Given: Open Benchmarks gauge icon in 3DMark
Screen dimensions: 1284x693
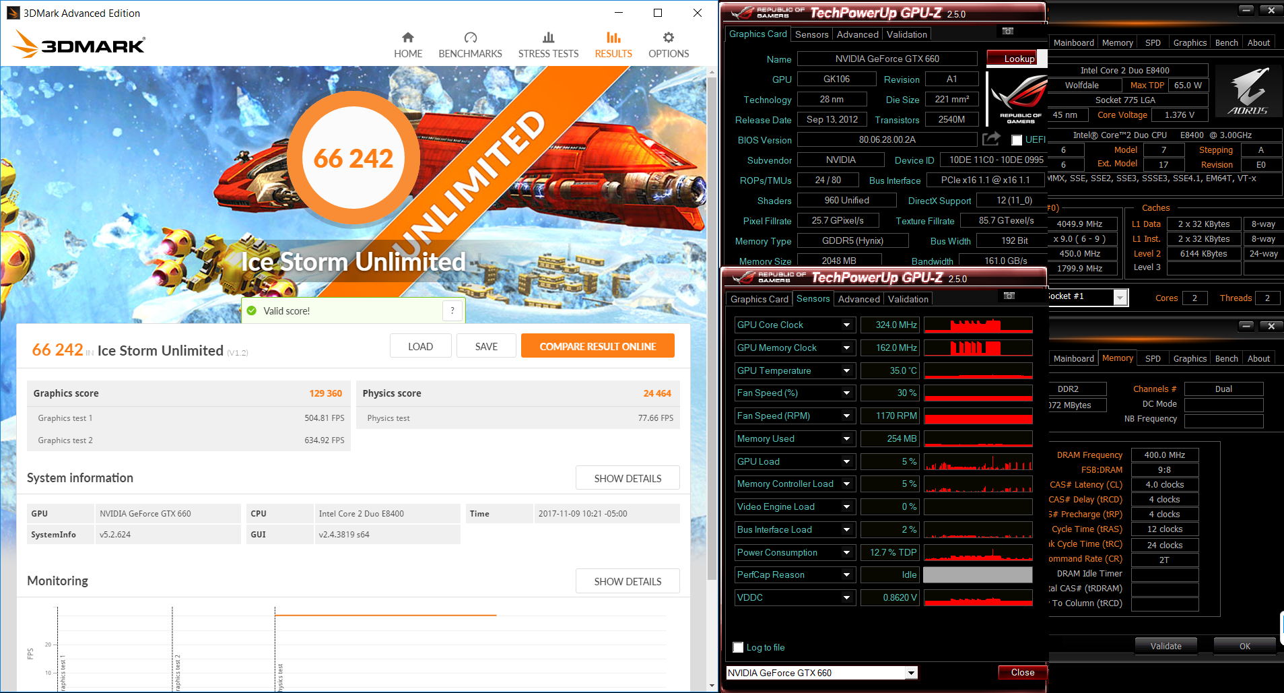Looking at the screenshot, I should [x=471, y=37].
